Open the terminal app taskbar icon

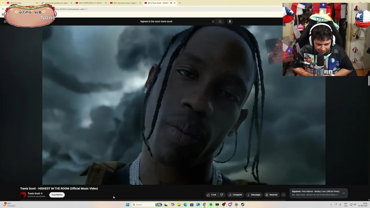coord(217,205)
